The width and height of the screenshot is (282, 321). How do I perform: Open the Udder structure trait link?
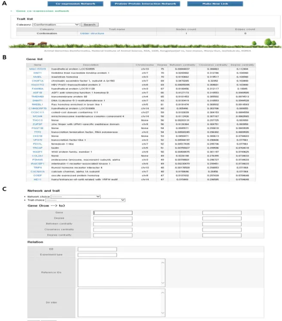point(92,34)
